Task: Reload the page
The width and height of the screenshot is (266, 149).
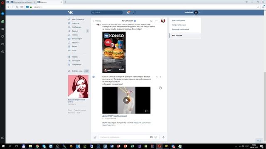Action: pos(17,7)
